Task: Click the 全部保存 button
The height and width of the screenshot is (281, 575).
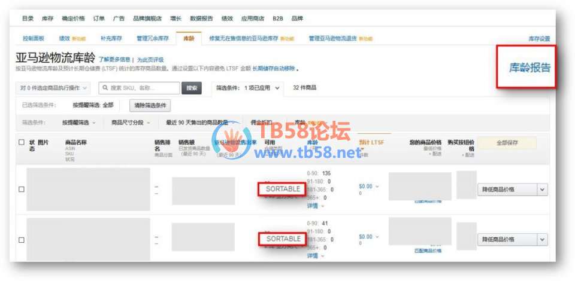Action: 507,143
